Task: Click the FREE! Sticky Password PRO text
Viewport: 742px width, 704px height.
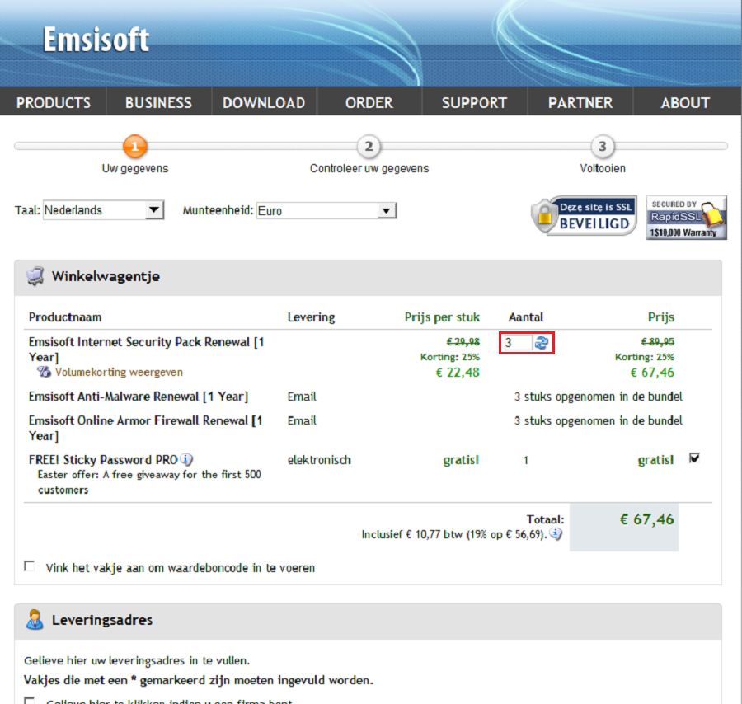Action: [x=103, y=460]
